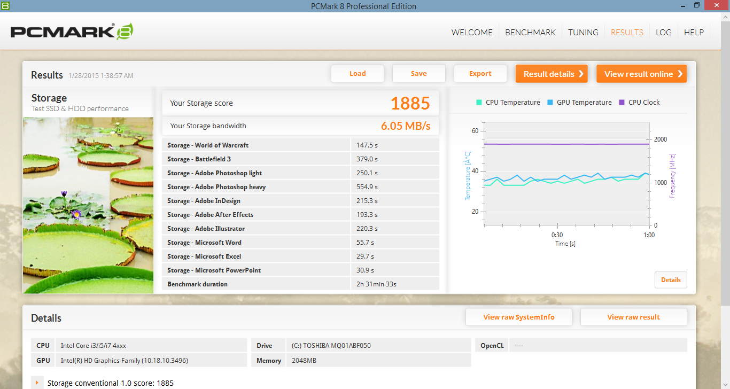
Task: Click the GPU value Intel(R) HD Graphics Family
Action: (x=125, y=361)
